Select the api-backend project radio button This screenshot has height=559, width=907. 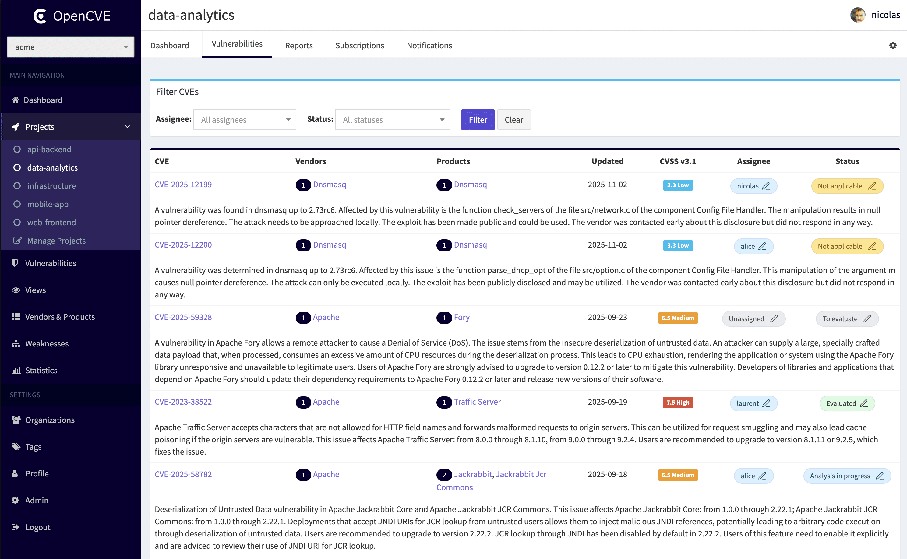click(x=17, y=149)
